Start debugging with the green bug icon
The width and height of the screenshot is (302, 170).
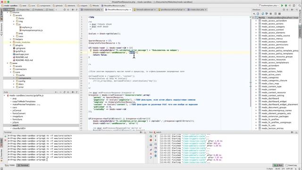click(x=286, y=6)
